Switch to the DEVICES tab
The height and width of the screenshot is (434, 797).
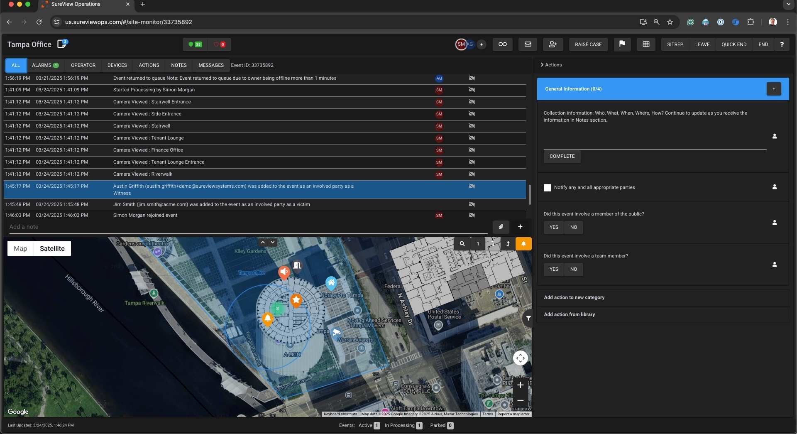117,65
